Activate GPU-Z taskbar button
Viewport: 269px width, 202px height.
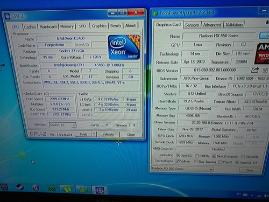pos(83,190)
